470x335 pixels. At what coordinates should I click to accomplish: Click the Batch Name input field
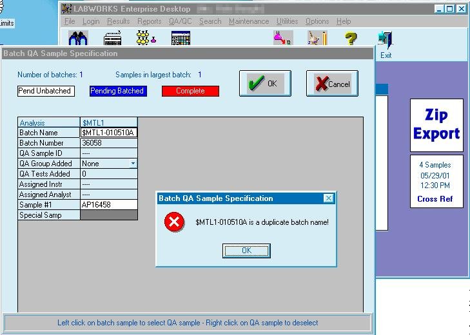[109, 133]
